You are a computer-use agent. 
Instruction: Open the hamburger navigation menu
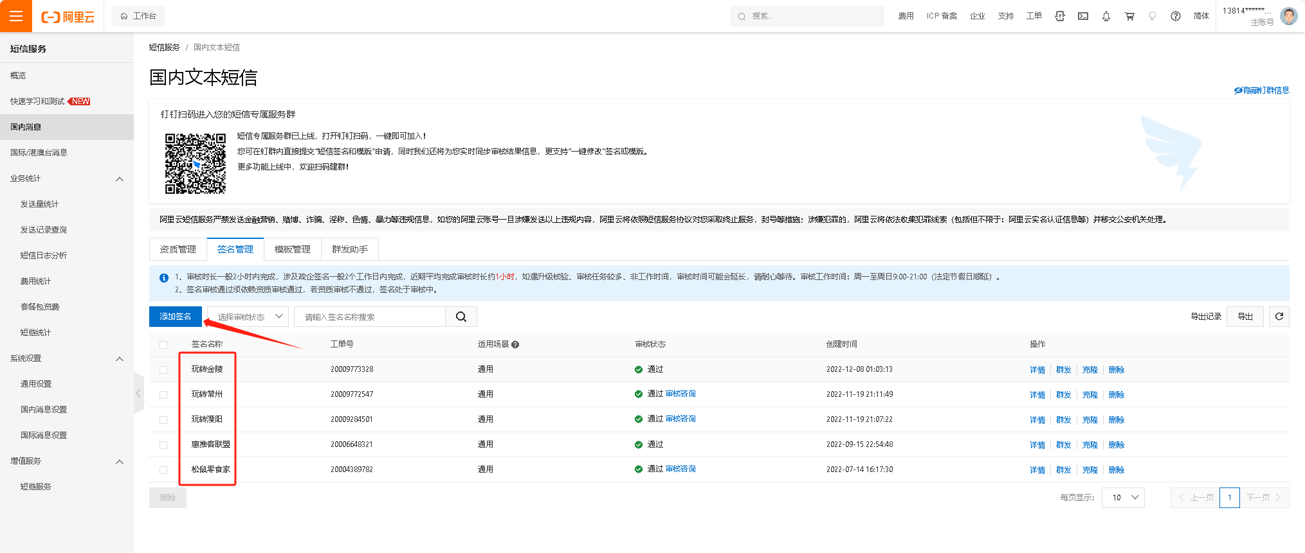click(16, 16)
